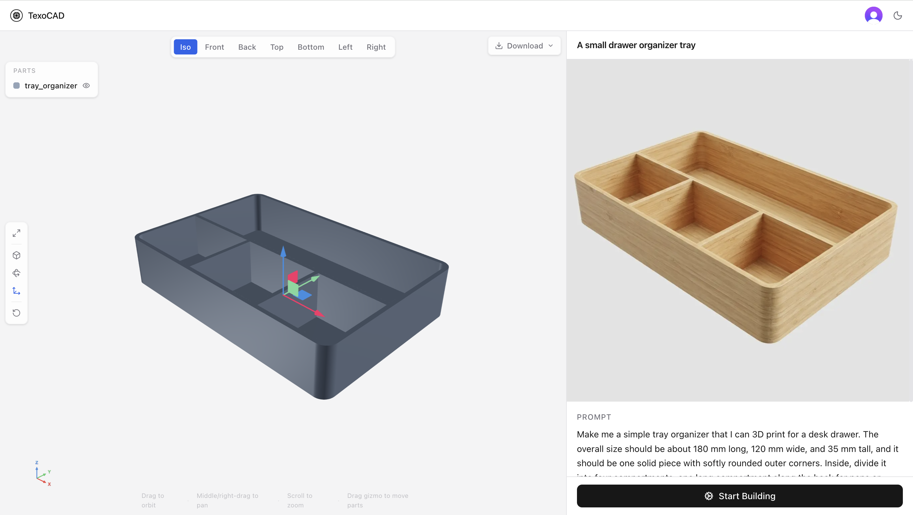
Task: Expand the PARTS panel section
Action: tap(24, 71)
